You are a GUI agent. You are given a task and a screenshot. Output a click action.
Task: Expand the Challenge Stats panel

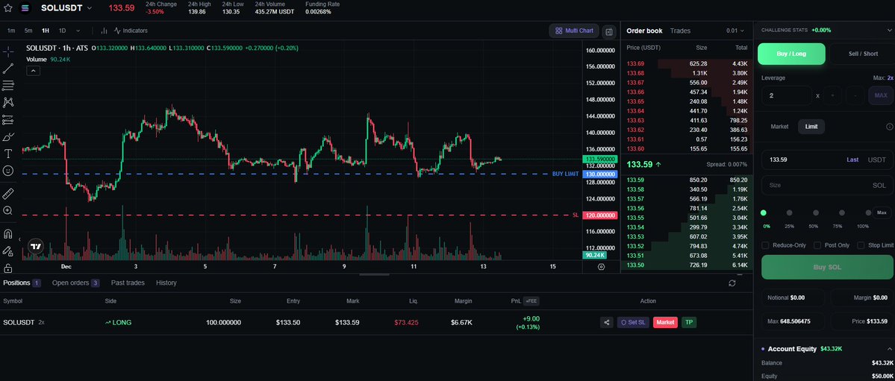pyautogui.click(x=889, y=31)
